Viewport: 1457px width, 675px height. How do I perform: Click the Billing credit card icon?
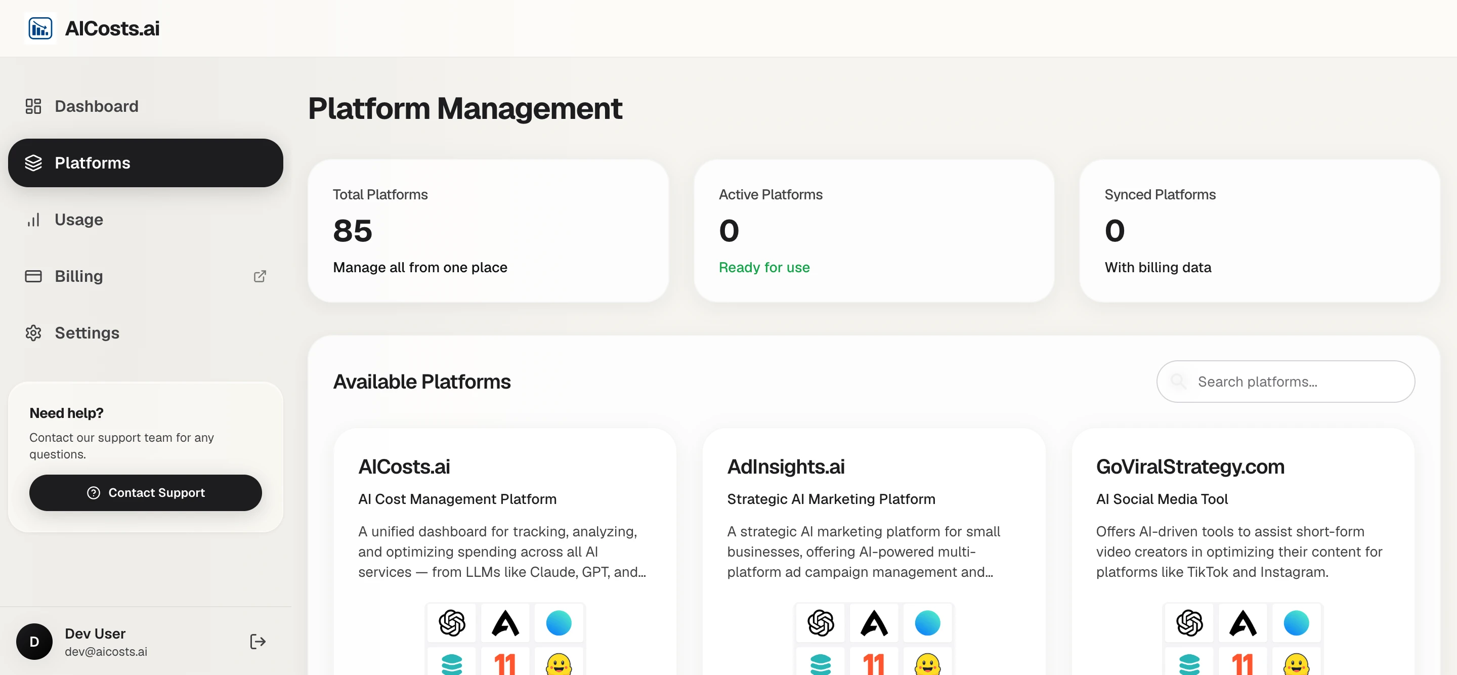point(33,276)
